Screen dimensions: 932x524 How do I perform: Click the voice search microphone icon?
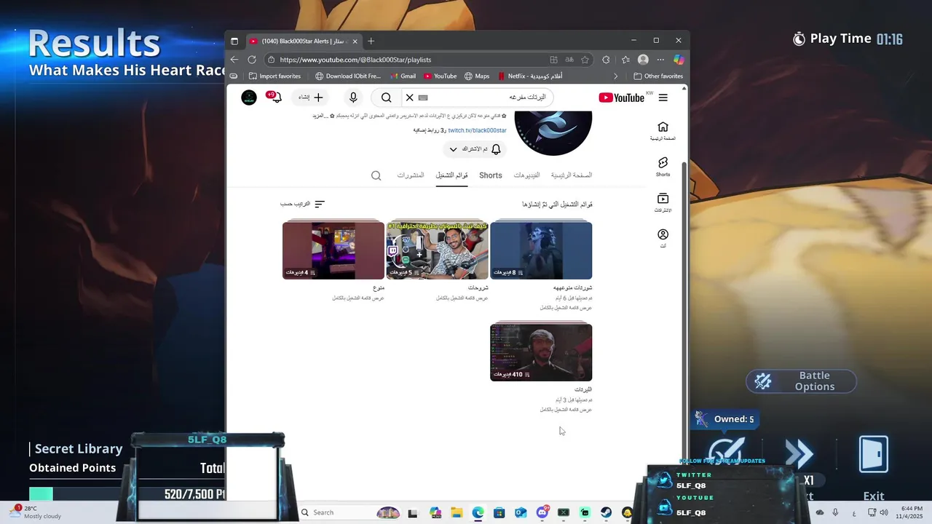pyautogui.click(x=353, y=98)
